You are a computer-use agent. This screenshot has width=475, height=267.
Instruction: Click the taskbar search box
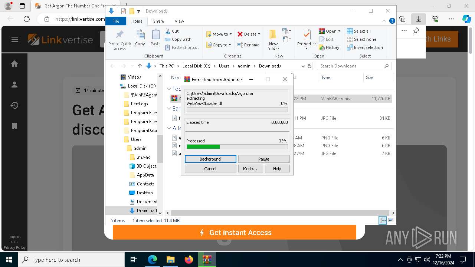coord(71,260)
